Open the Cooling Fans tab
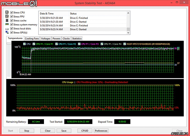 point(32,39)
